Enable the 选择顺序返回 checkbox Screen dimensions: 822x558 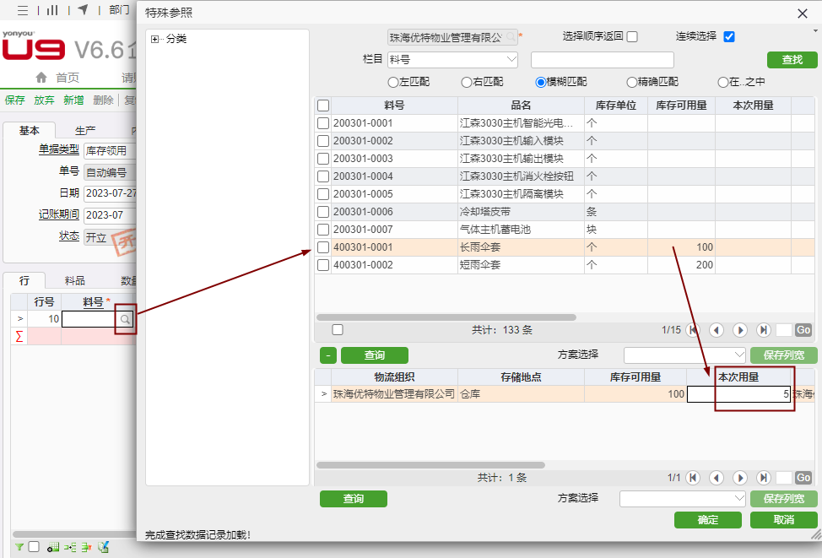[x=632, y=36]
